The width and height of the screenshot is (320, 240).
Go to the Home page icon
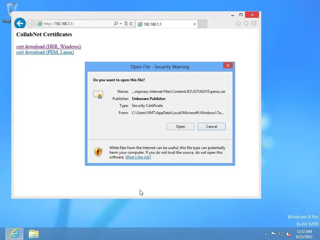(238, 23)
